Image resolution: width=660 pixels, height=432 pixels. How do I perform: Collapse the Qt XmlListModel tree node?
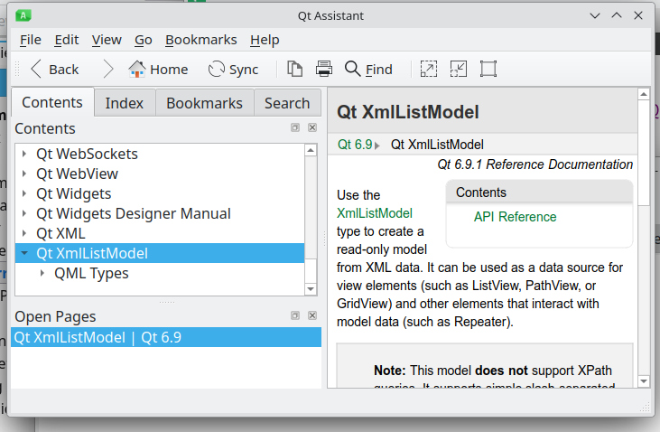click(24, 253)
